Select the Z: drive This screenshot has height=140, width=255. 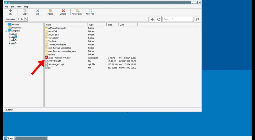click(16, 43)
